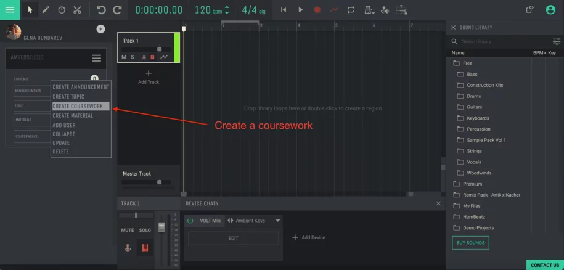The width and height of the screenshot is (564, 270).
Task: Share the project via share icon
Action: coord(529,10)
